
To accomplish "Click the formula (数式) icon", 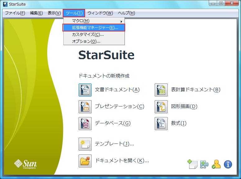I will [x=161, y=124].
